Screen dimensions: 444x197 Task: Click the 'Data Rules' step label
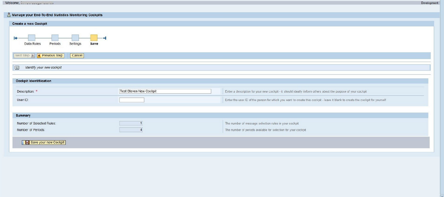click(x=33, y=44)
